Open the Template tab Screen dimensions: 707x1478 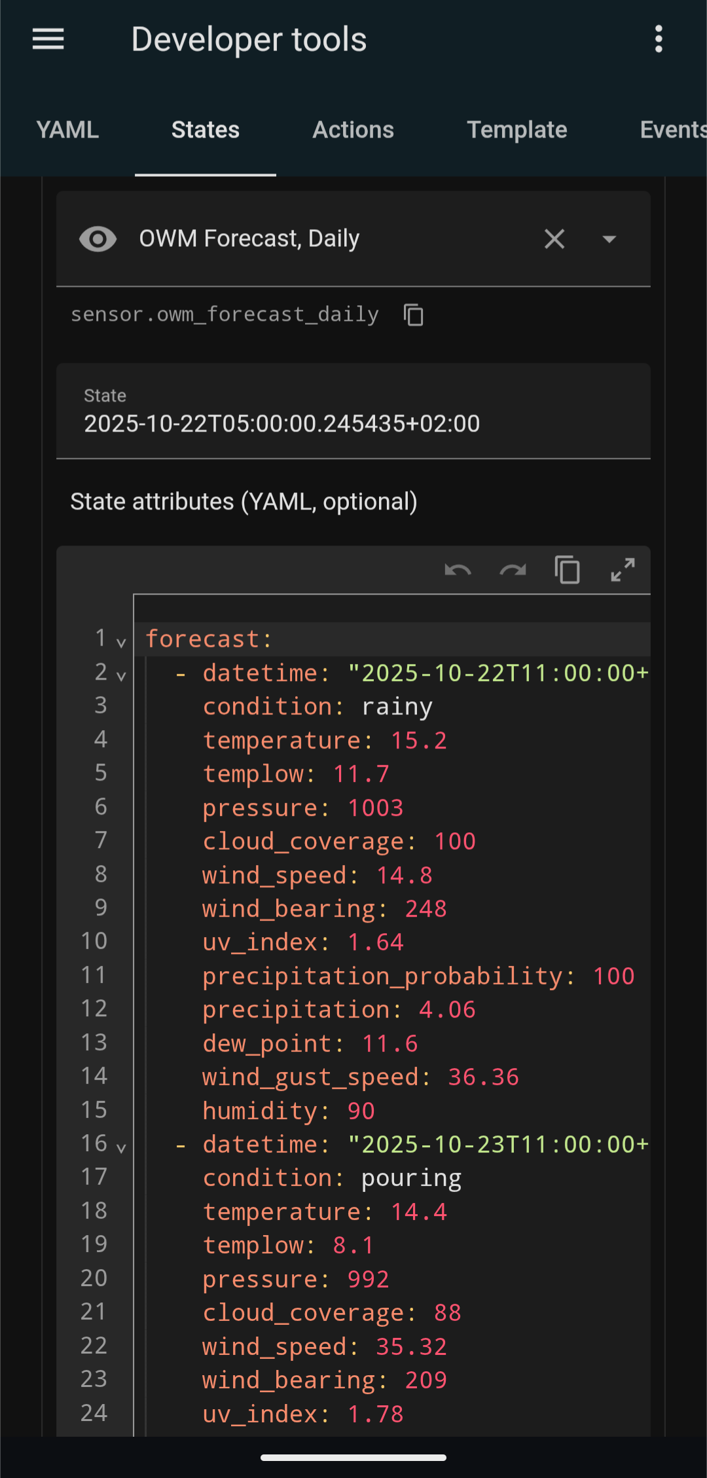tap(517, 130)
